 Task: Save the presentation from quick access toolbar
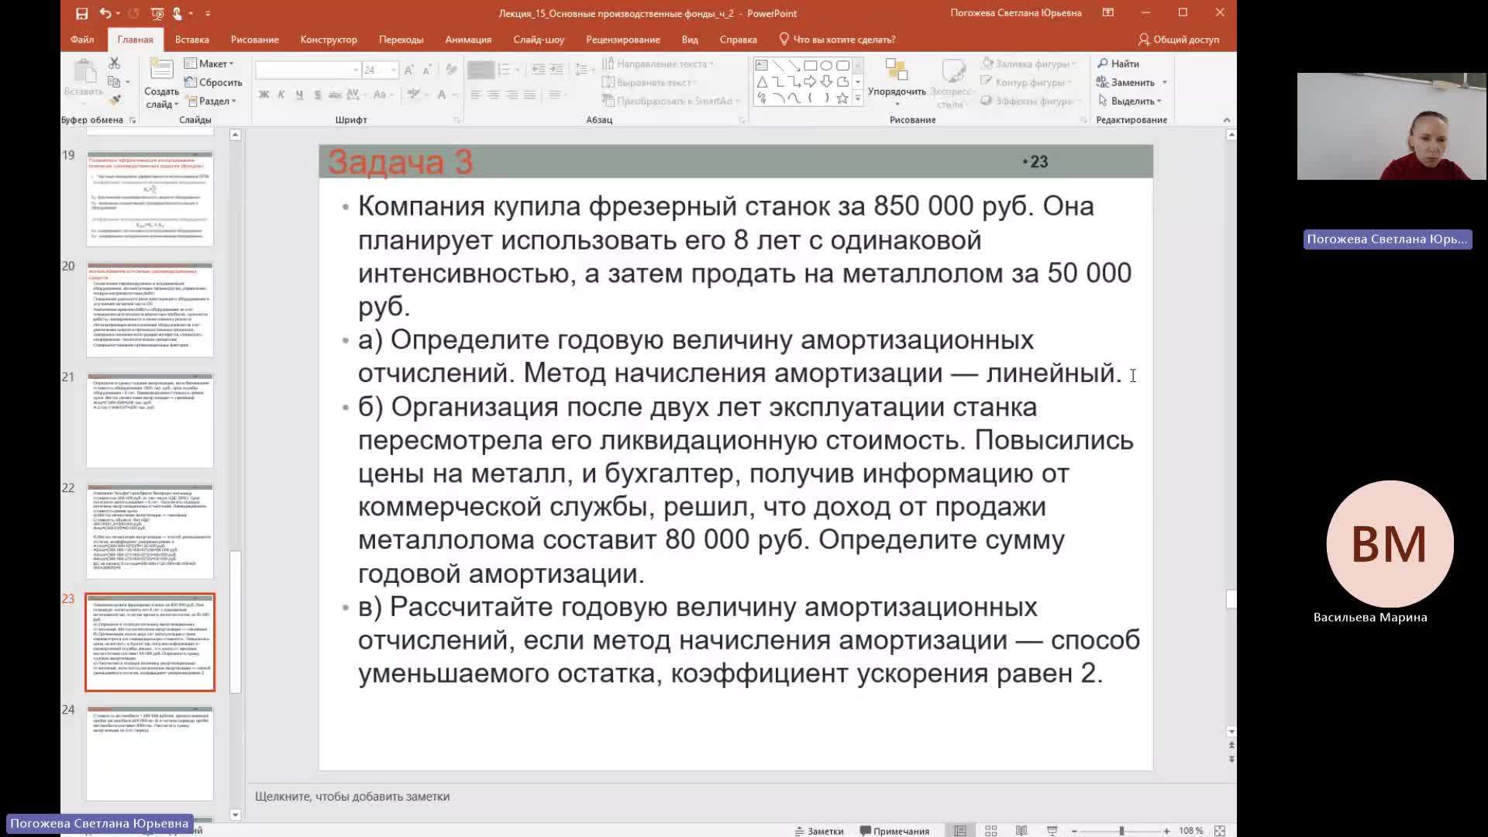81,13
